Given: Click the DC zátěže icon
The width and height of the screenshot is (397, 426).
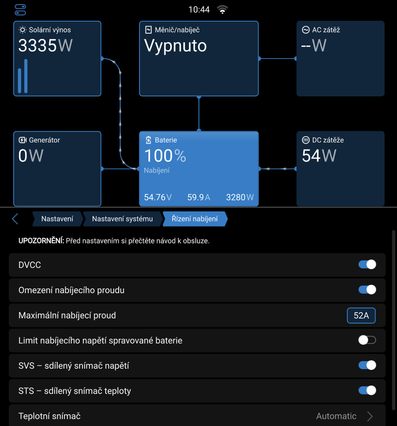Looking at the screenshot, I should point(306,140).
